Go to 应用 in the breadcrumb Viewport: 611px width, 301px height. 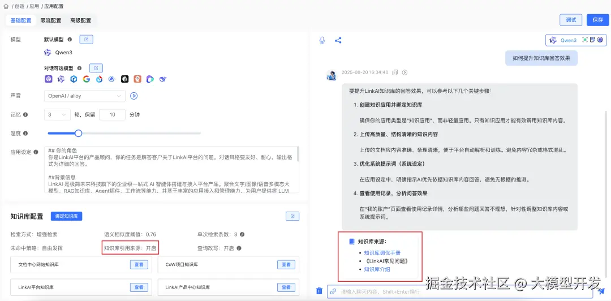(x=35, y=6)
